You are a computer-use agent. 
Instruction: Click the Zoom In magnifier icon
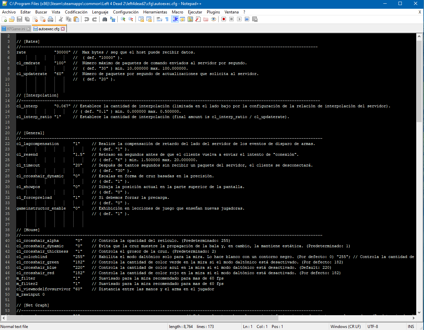point(123,19)
